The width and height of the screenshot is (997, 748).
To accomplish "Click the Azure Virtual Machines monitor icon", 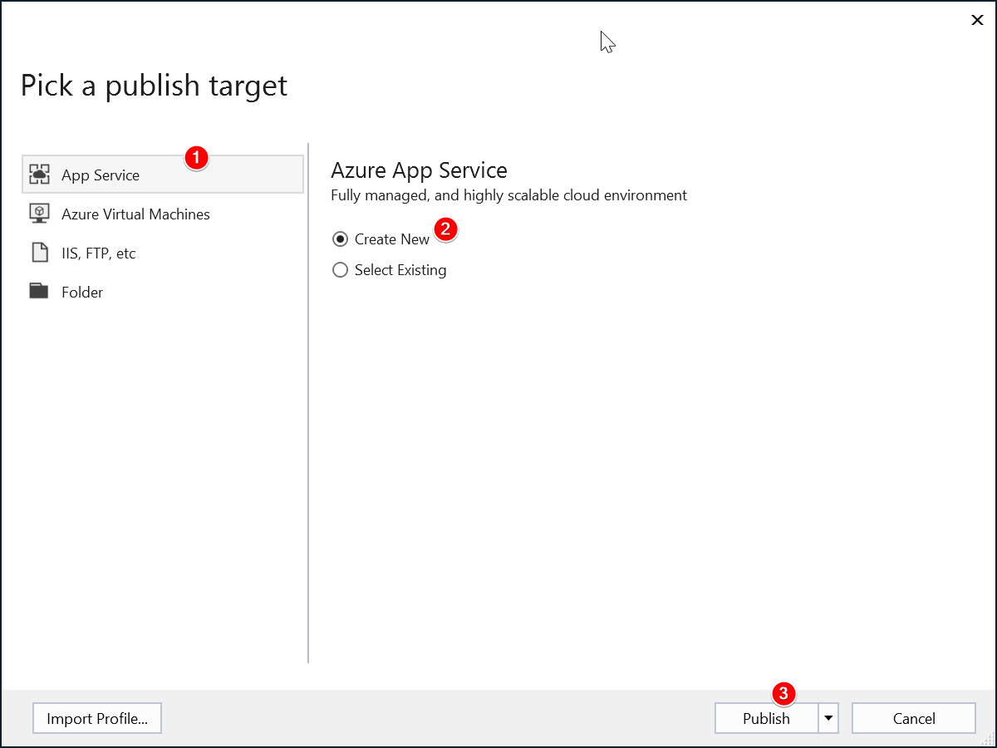I will [39, 214].
